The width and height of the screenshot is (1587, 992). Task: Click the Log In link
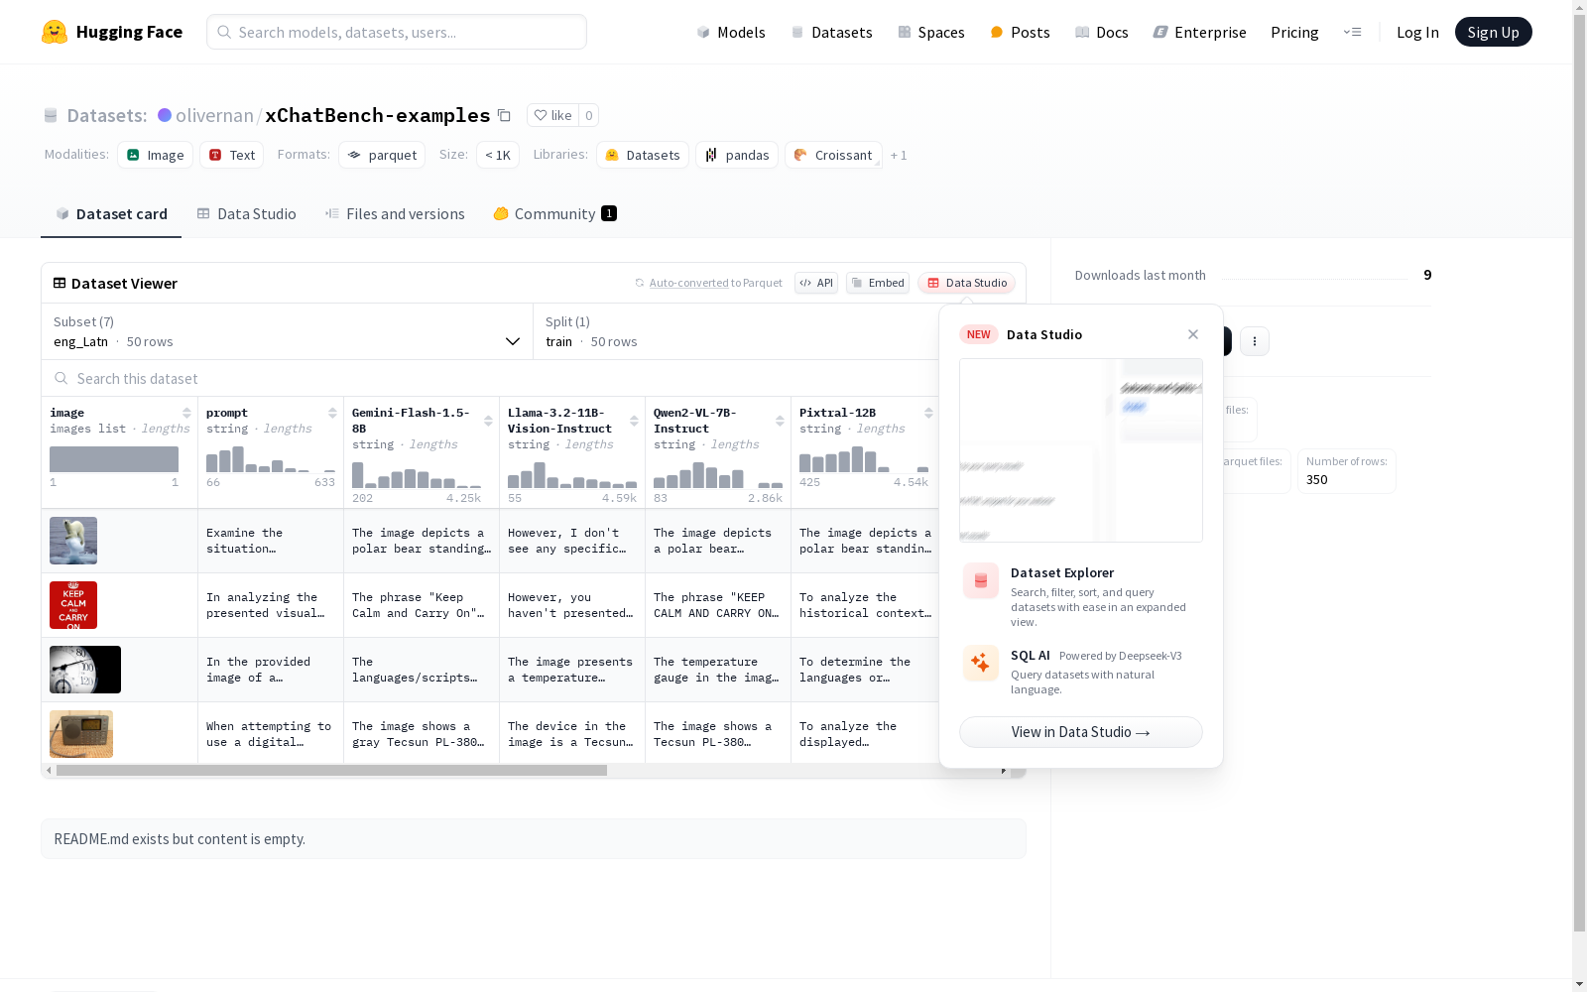click(1417, 32)
